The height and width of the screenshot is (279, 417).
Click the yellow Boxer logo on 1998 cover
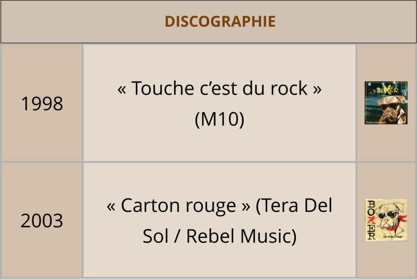pos(386,89)
